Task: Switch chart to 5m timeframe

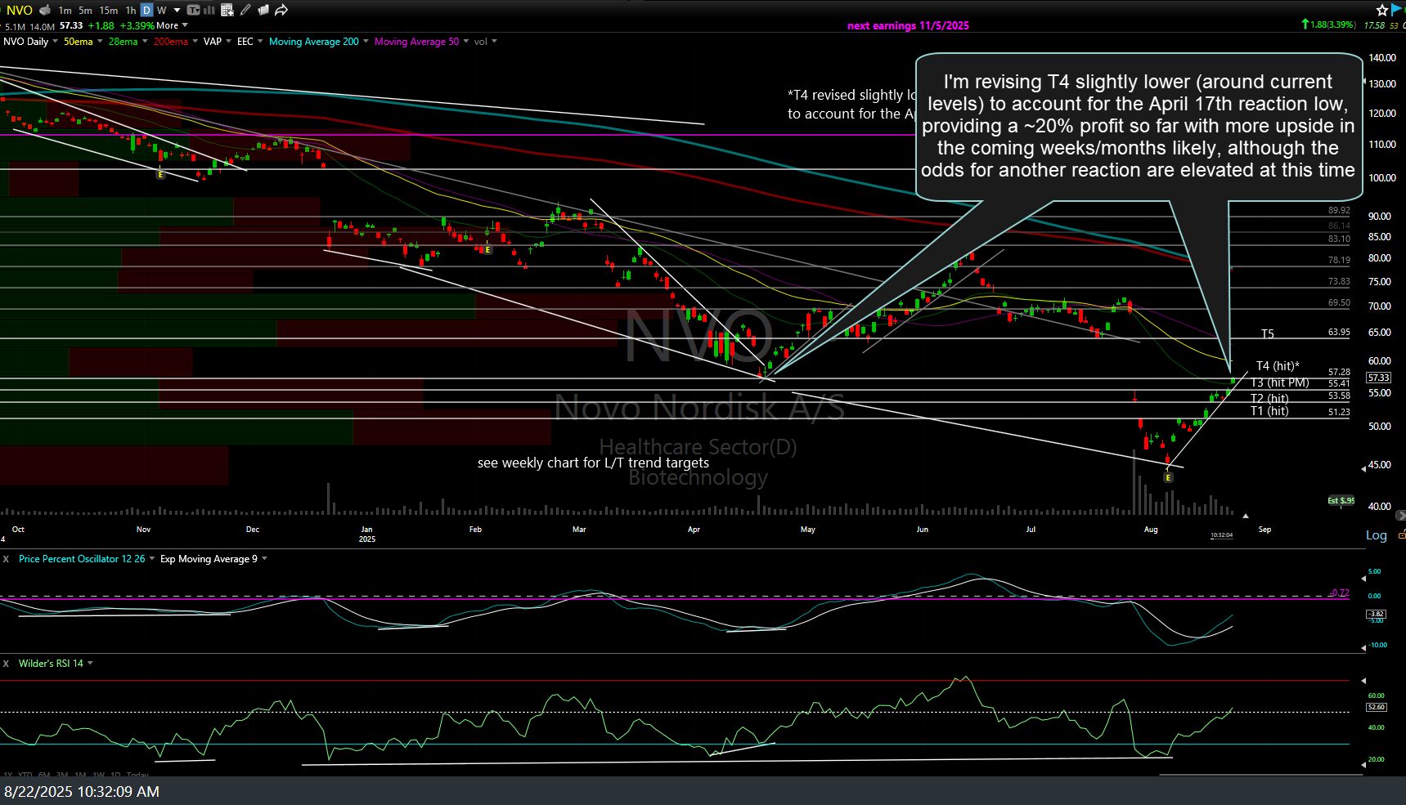Action: pyautogui.click(x=85, y=11)
